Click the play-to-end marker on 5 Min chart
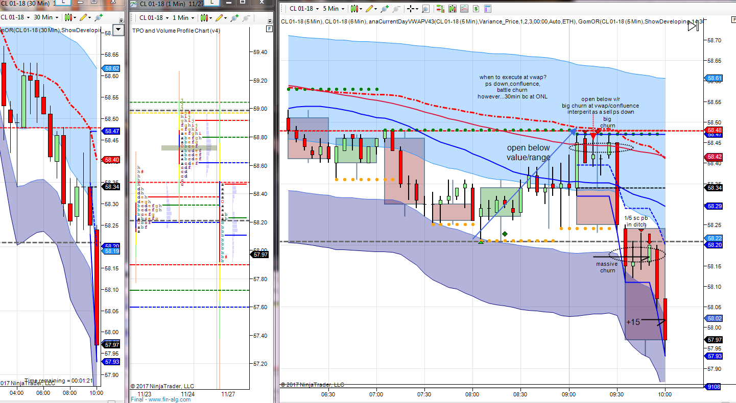The width and height of the screenshot is (736, 403). click(x=693, y=26)
